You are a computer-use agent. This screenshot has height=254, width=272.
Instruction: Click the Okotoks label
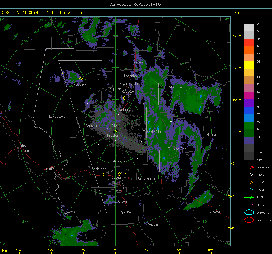click(121, 201)
